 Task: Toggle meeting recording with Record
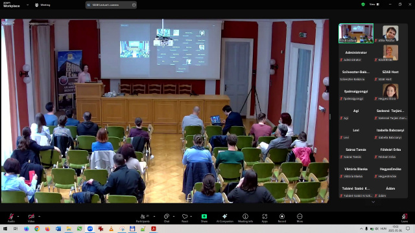tap(282, 218)
